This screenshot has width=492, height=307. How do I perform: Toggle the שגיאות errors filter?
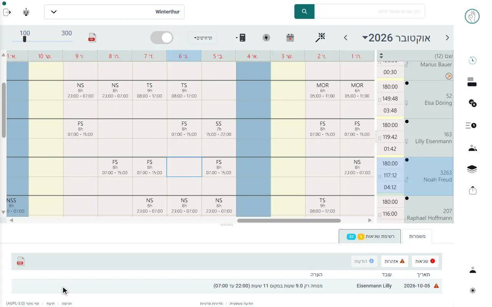[425, 261]
